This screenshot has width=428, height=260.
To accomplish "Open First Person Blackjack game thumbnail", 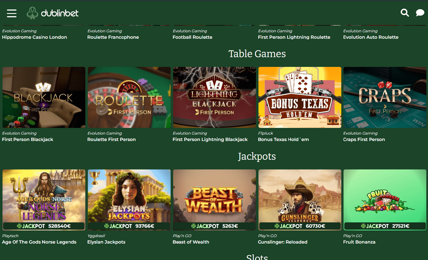I will 44,97.
